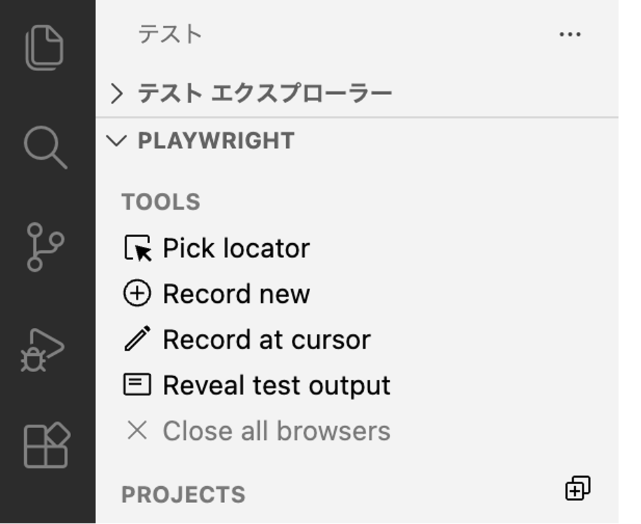This screenshot has width=641, height=524.
Task: Click the Reveal test output panel icon
Action: pos(137,385)
